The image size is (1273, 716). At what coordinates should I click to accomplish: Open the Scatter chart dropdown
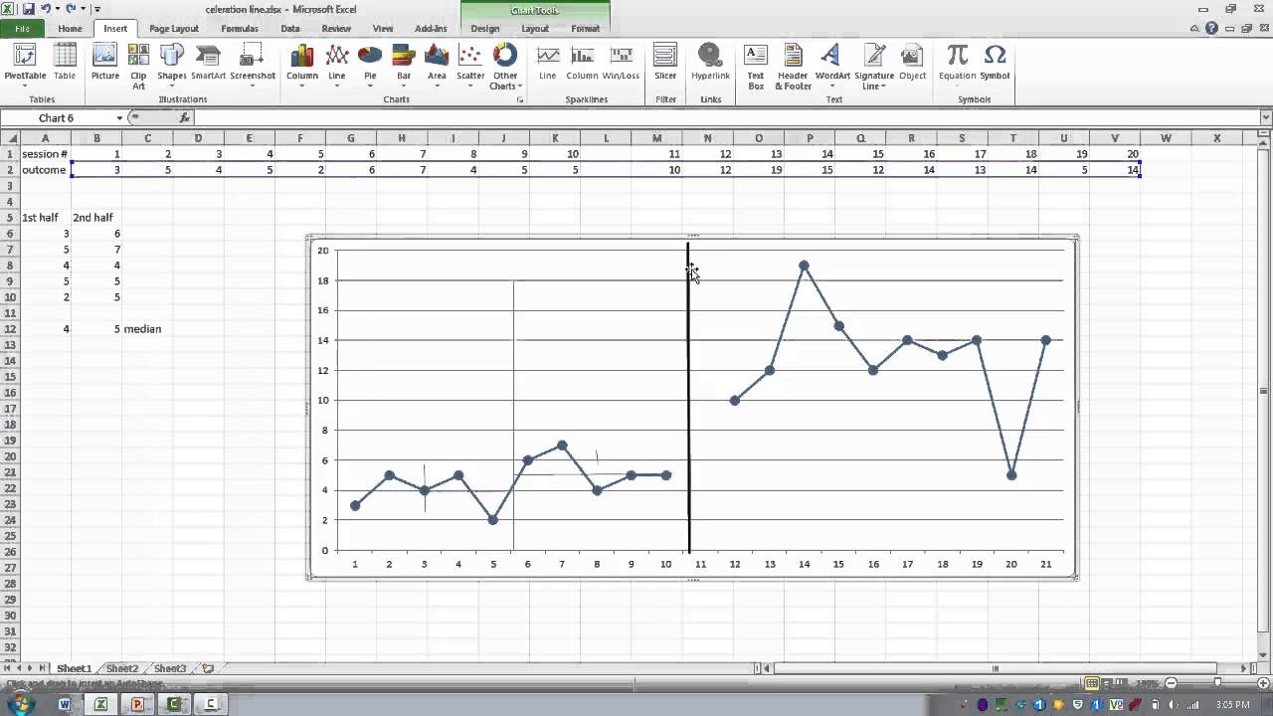pos(470,66)
